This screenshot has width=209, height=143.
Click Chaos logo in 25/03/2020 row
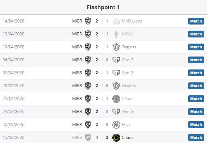coord(116,99)
